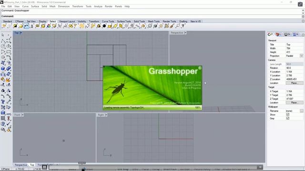This screenshot has width=305, height=171.
Task: Switch to the Standard toolbar tab
Action: tap(8, 21)
